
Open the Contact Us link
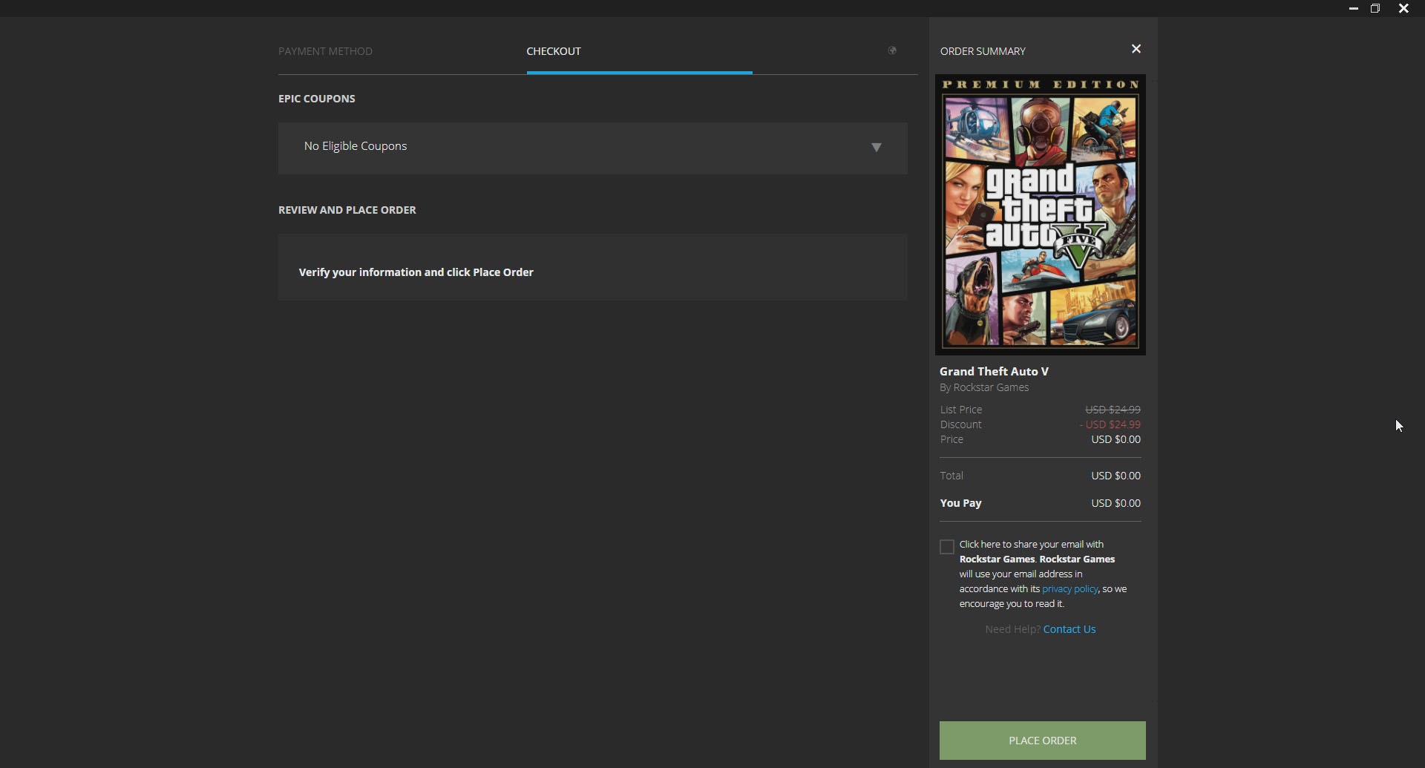[x=1069, y=629]
